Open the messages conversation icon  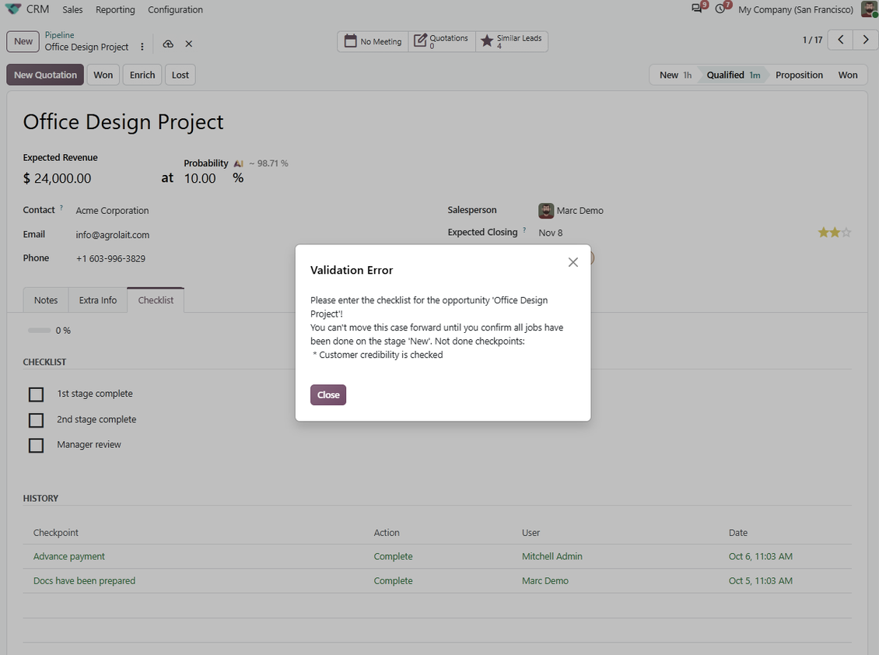pyautogui.click(x=697, y=9)
